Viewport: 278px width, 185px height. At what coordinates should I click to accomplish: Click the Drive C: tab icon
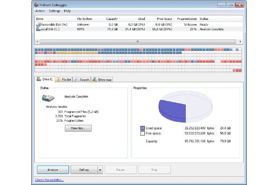pos(39,79)
